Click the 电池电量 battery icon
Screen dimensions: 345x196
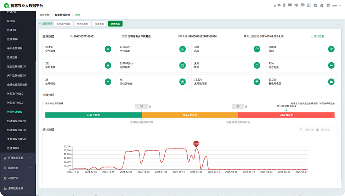pyautogui.click(x=331, y=65)
